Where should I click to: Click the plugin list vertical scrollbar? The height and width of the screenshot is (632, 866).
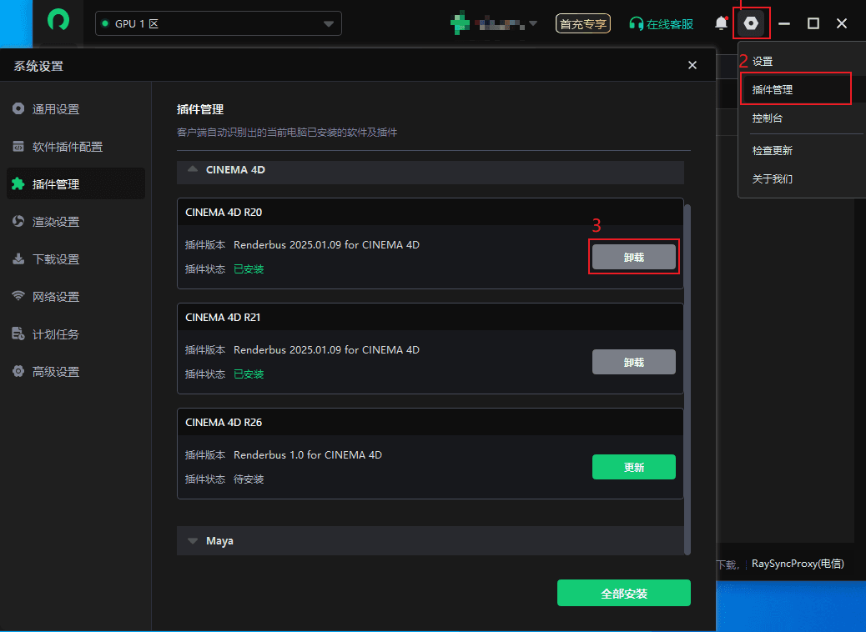tap(687, 379)
